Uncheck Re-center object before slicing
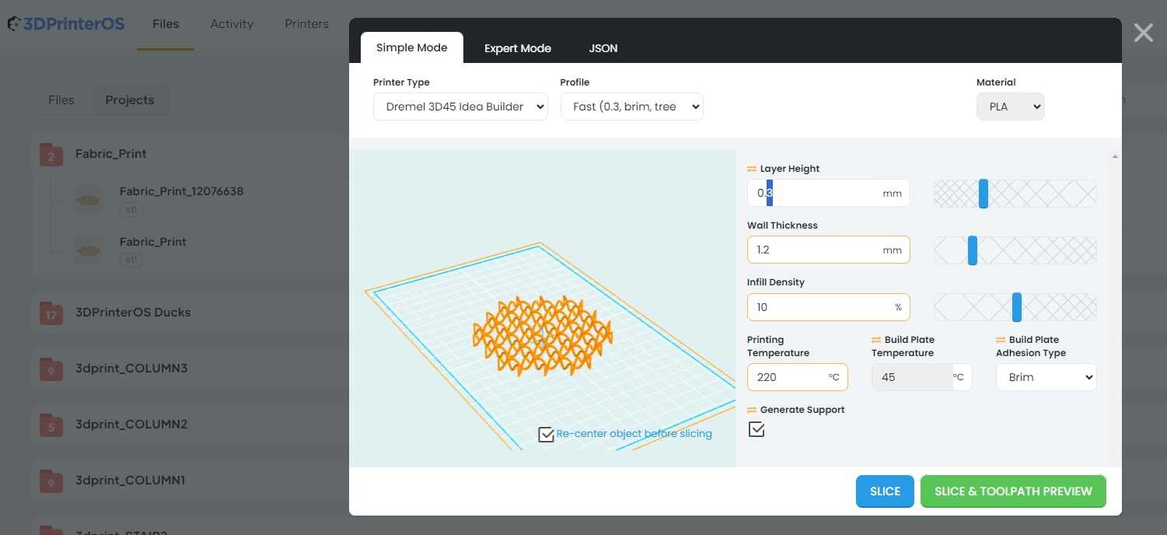Image resolution: width=1167 pixels, height=535 pixels. (x=547, y=434)
